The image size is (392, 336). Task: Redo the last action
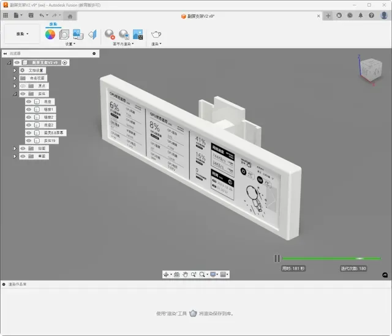click(55, 15)
